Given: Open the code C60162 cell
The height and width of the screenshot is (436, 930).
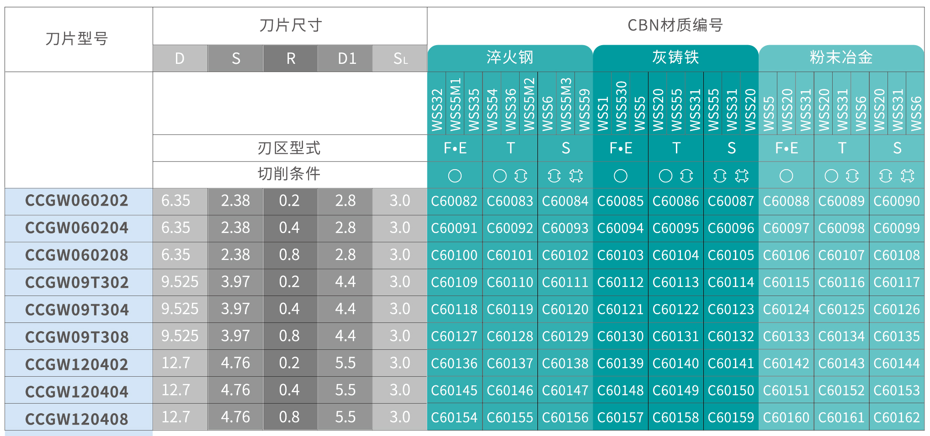Looking at the screenshot, I should (x=897, y=417).
